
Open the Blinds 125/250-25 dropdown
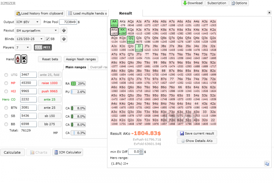29,39
